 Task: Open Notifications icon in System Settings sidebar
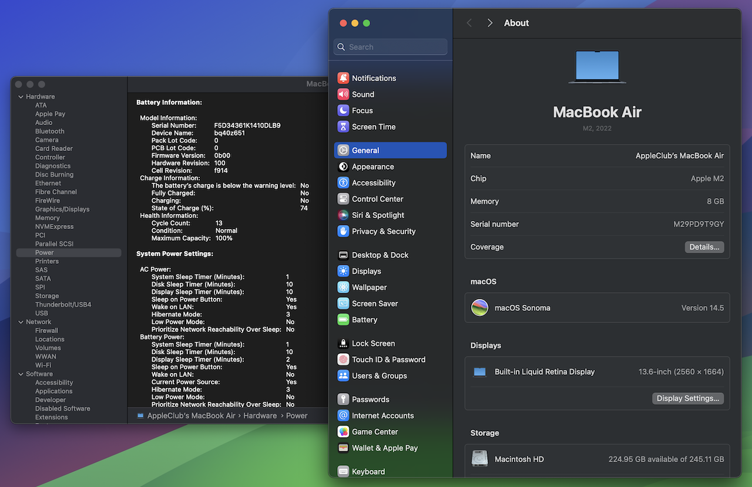coord(343,78)
